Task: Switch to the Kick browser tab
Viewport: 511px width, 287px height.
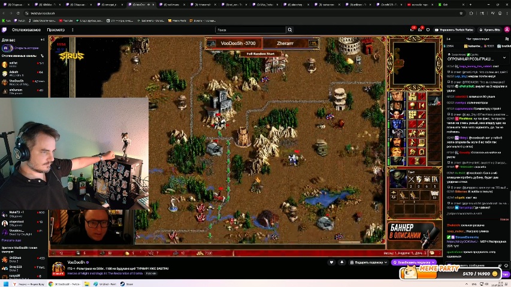Action: point(450,5)
